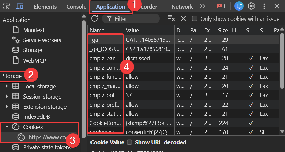Expand Extension storage tree node

(x=7, y=107)
